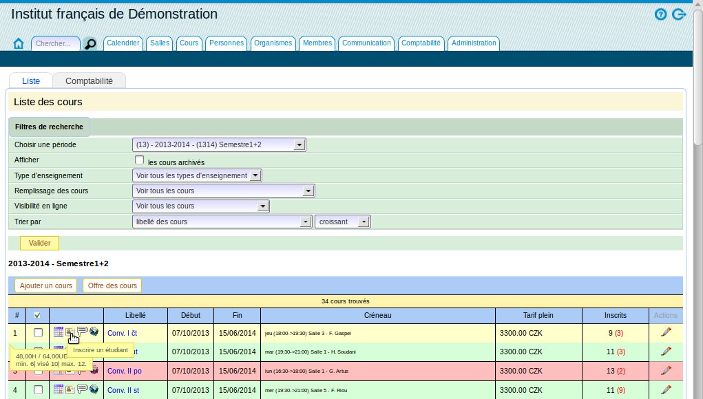Collapse the 'Filtres de recherche' panel header
This screenshot has width=703, height=399.
[49, 127]
